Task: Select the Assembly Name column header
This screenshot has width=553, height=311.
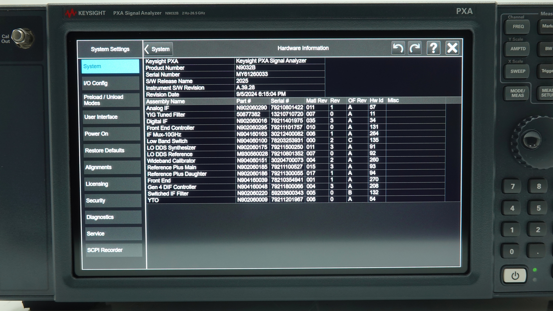Action: [165, 101]
